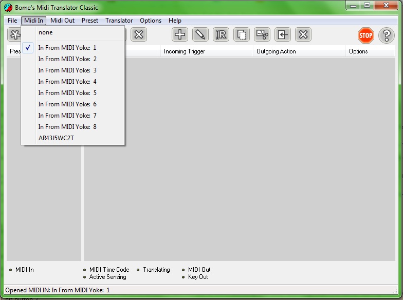Open the Help menu
The height and width of the screenshot is (300, 403).
(175, 21)
